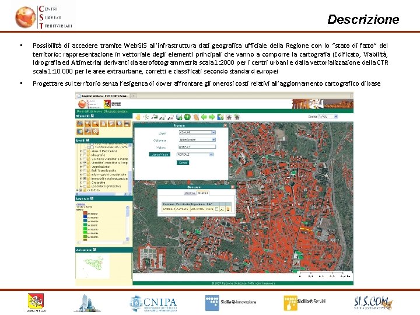Click the red legend swatch
Viewport: 420px width, 315px height.
click(85, 213)
